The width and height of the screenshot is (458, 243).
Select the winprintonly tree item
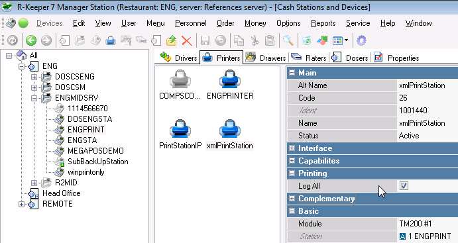(x=86, y=172)
